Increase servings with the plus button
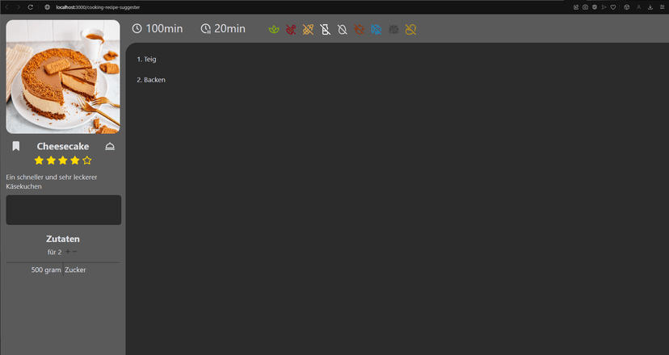669x355 pixels. [x=67, y=252]
